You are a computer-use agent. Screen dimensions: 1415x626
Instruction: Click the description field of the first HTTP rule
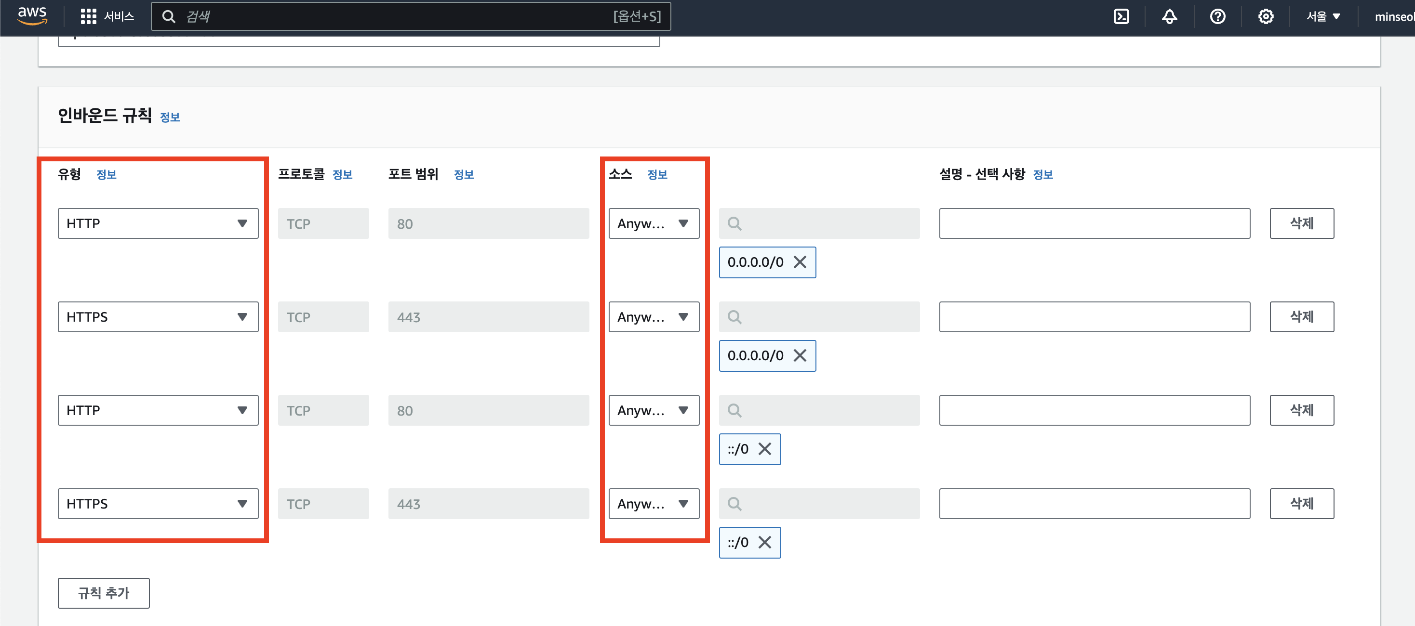click(x=1094, y=223)
